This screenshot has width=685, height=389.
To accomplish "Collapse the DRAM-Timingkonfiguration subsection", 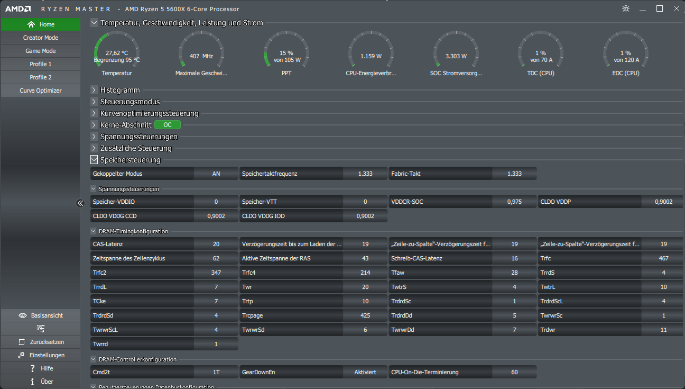I will click(94, 231).
